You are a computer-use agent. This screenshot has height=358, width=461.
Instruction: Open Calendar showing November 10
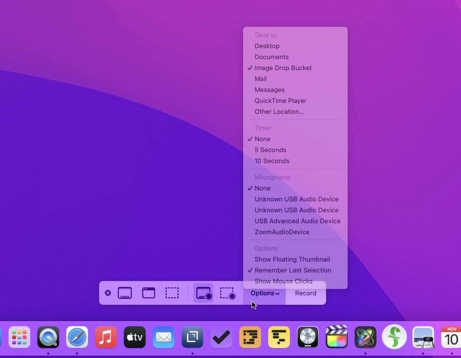451,337
